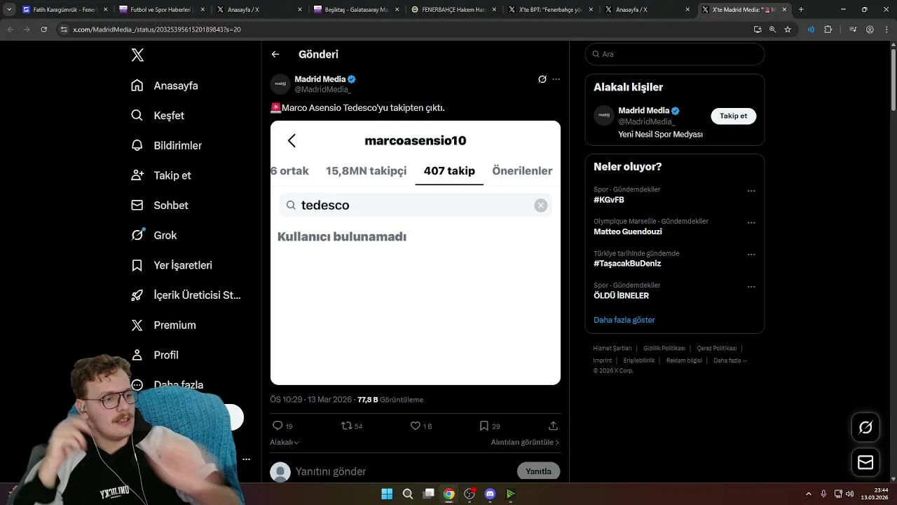Screen dimensions: 897x505
Task: Open the ÖLDÜ İBNELER trend
Action: (622, 296)
